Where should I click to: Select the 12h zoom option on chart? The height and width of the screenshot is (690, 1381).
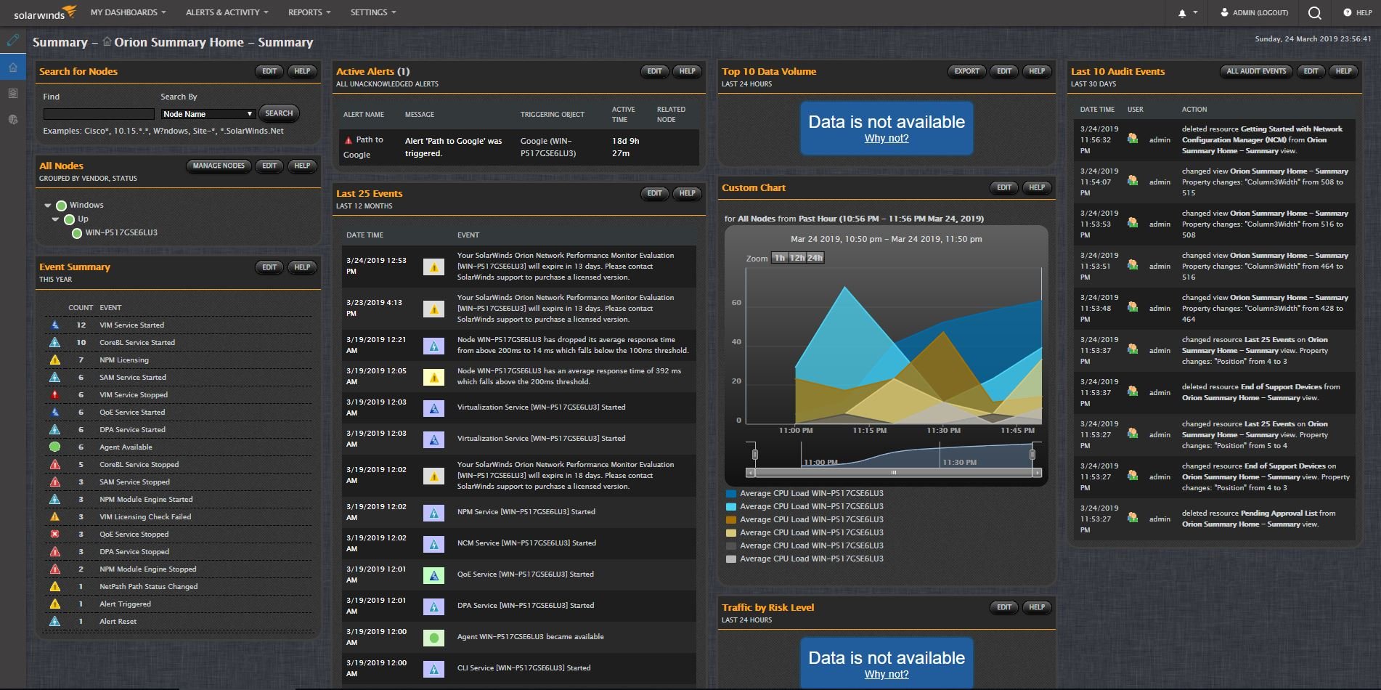797,258
